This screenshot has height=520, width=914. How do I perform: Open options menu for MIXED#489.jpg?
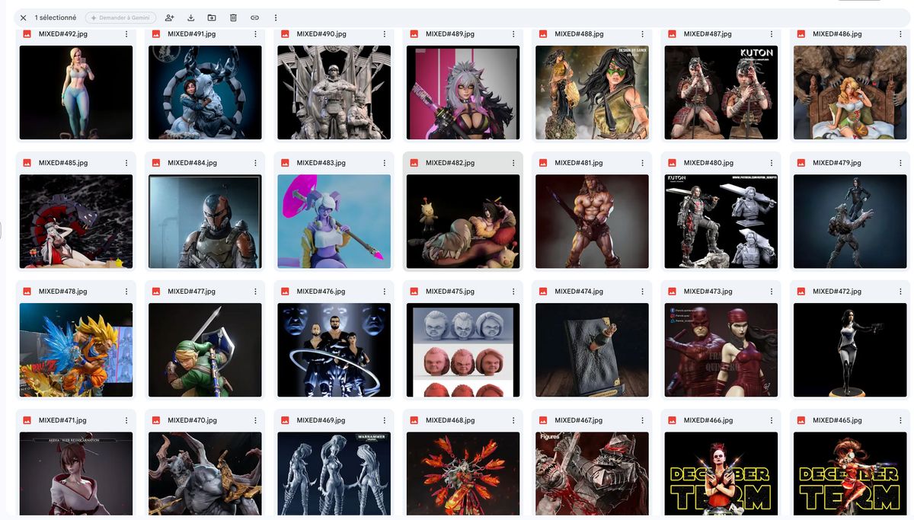pyautogui.click(x=513, y=34)
